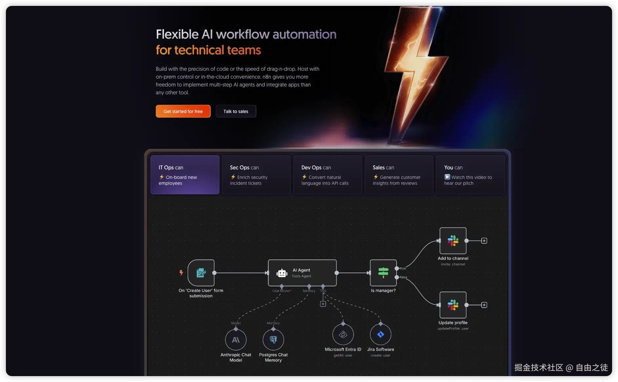Click the 'updateProfile: user' subtitle
618x382 pixels.
click(x=453, y=329)
